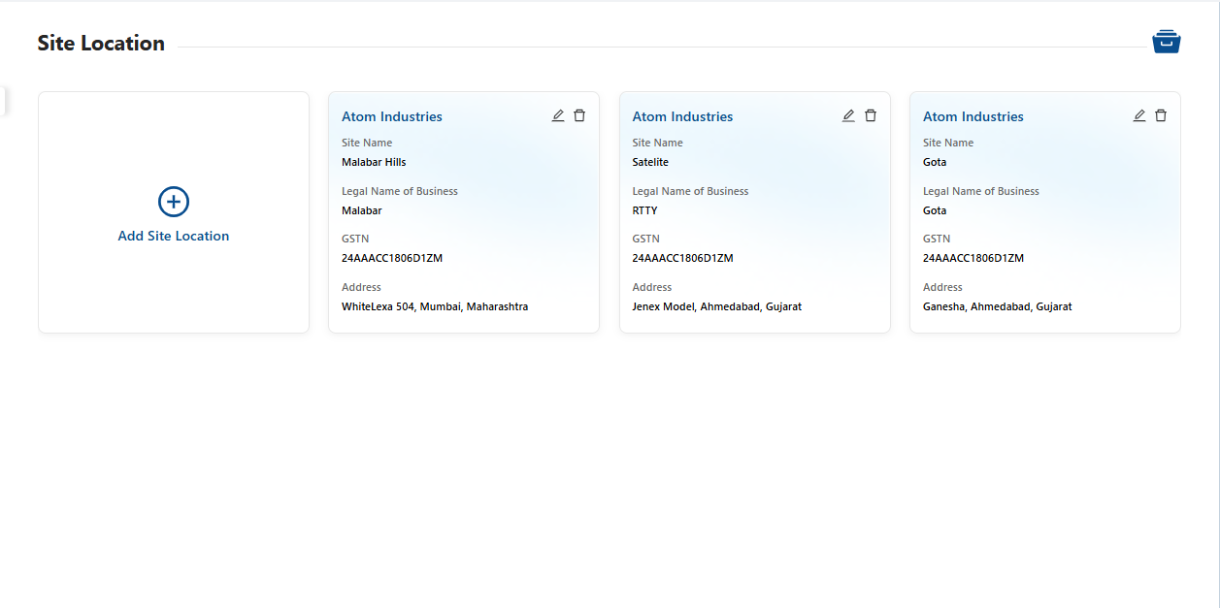Click the Ganesha, Ahmedabad address
Image resolution: width=1220 pixels, height=608 pixels.
997,306
